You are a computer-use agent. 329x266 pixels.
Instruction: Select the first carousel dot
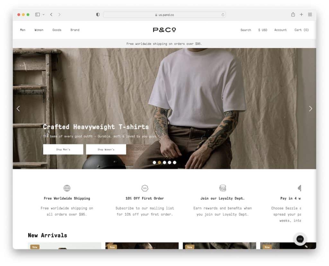(x=155, y=162)
